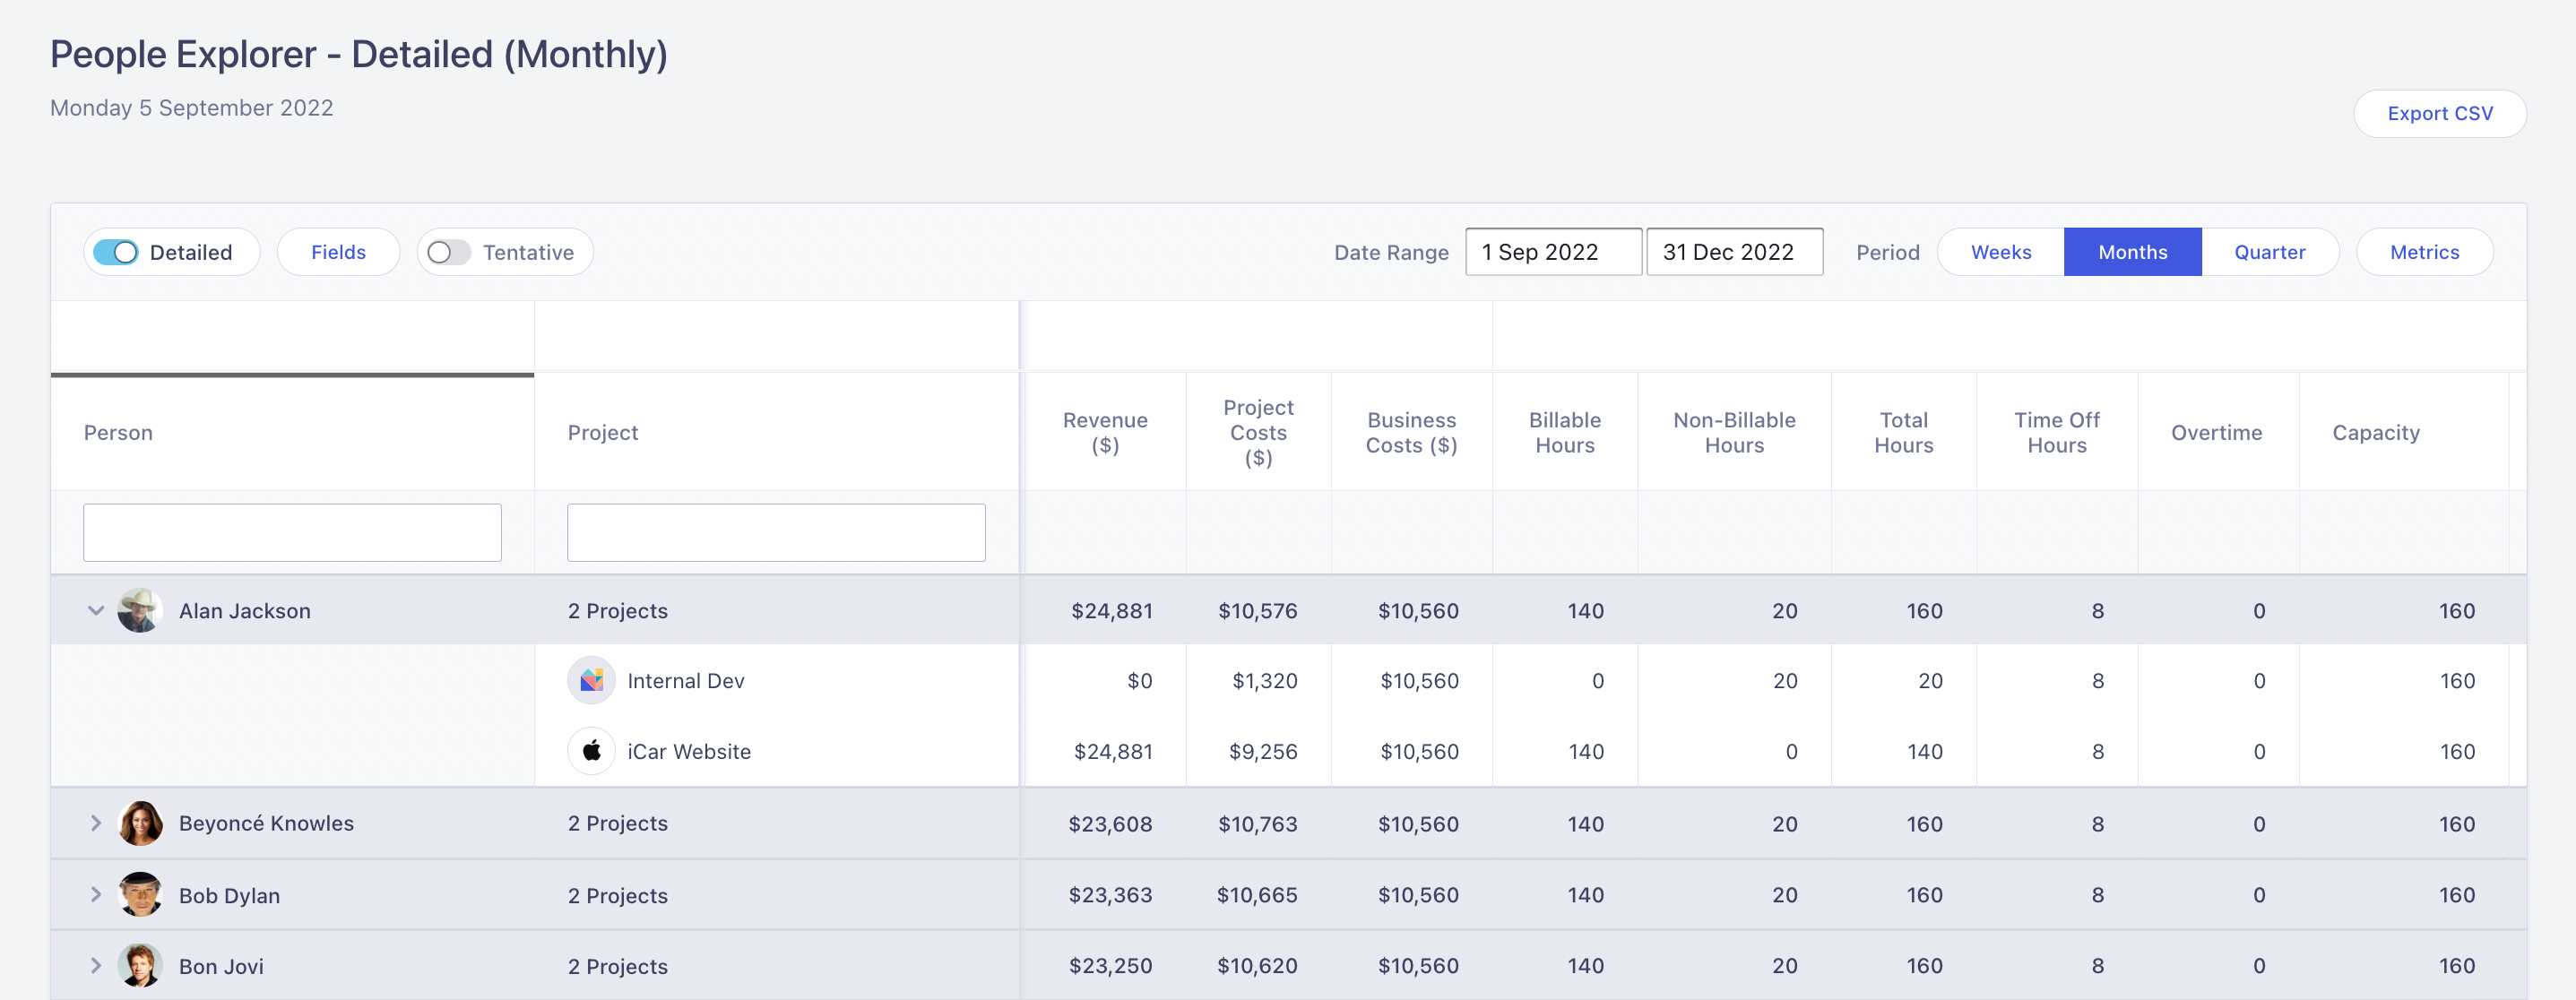Collapse Alan Jackson's project rows
The image size is (2576, 1000).
[95, 610]
